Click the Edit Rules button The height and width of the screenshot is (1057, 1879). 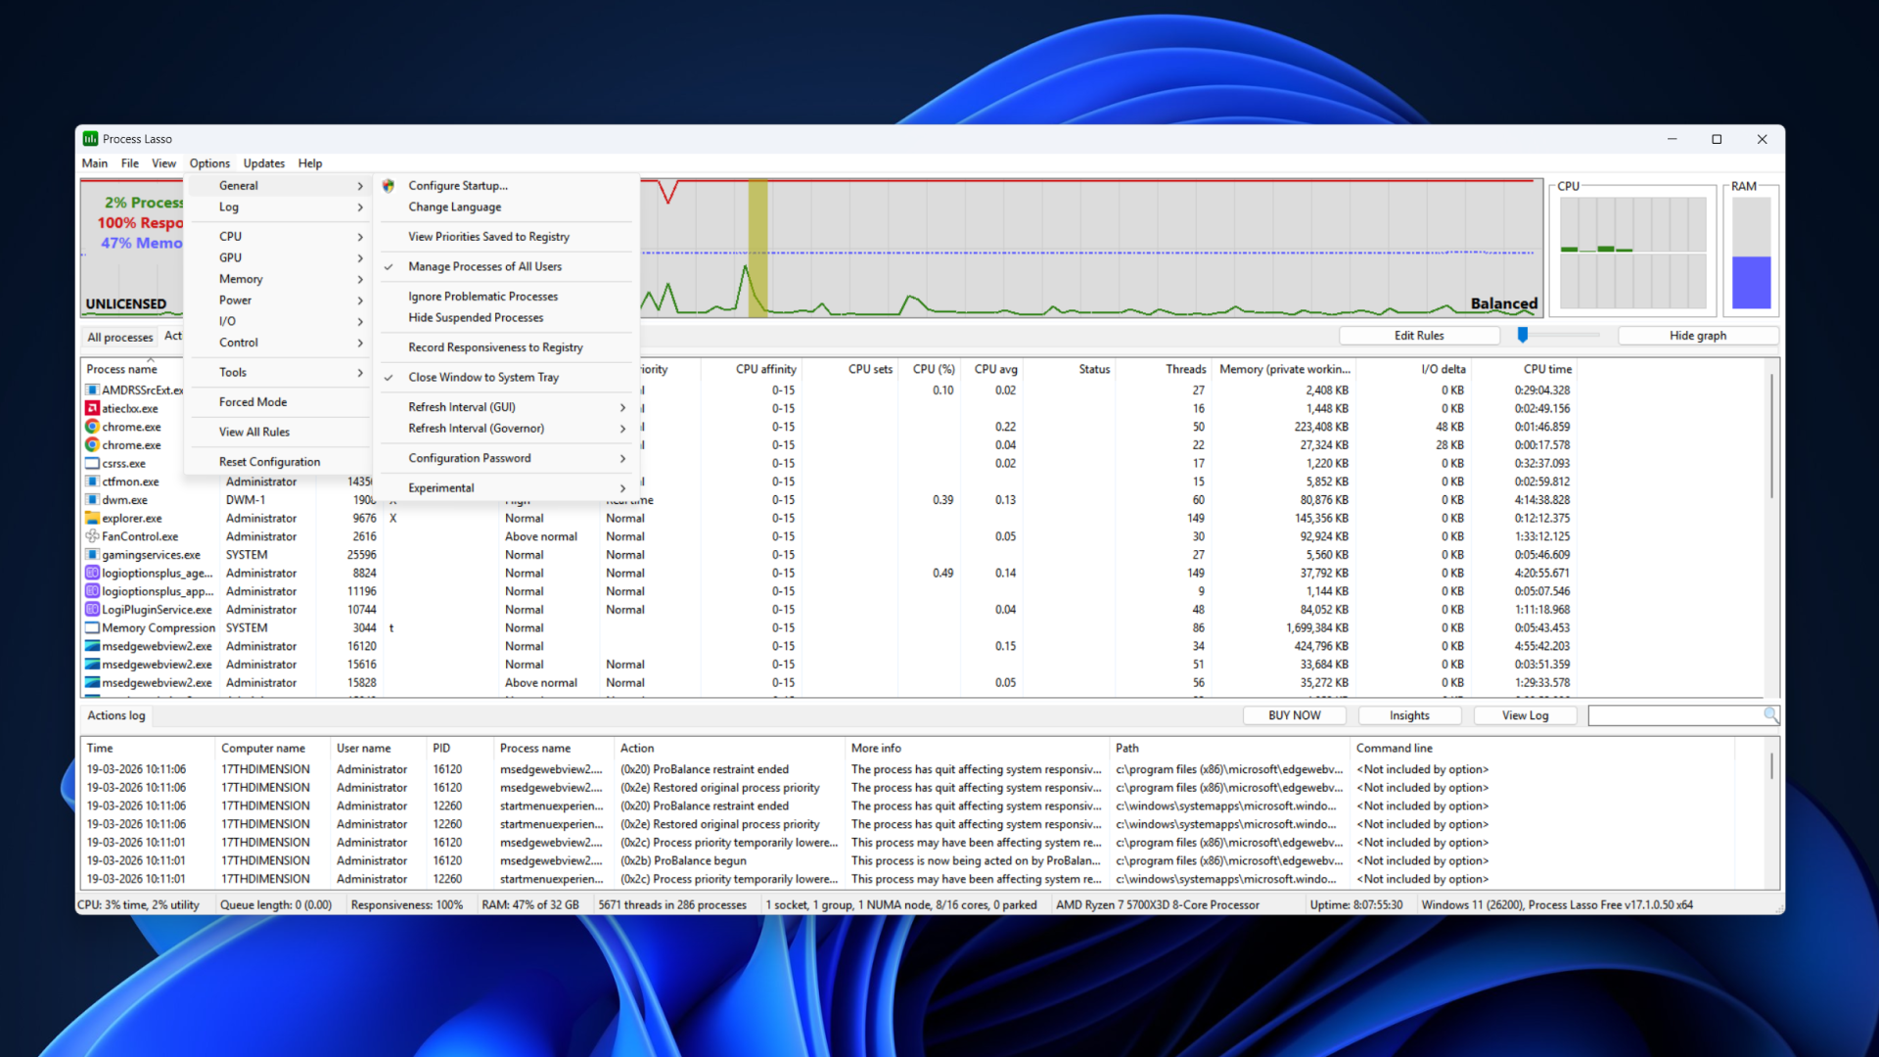click(1419, 336)
